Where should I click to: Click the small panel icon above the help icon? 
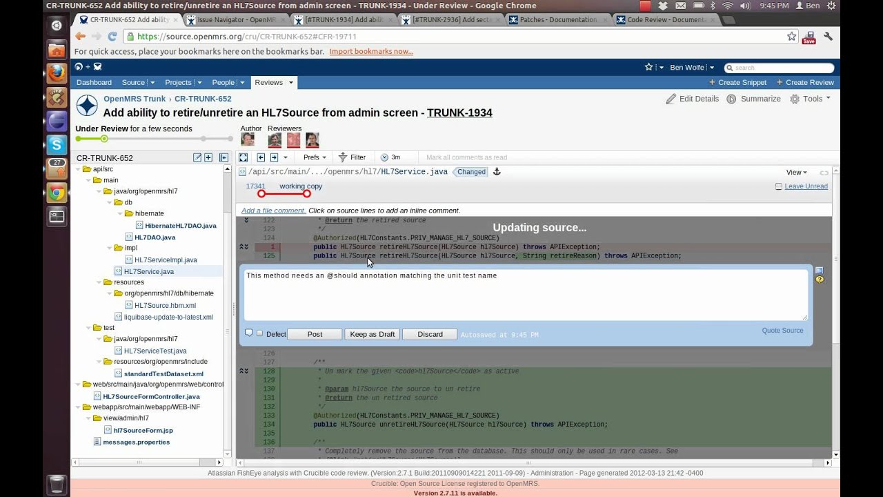820,271
